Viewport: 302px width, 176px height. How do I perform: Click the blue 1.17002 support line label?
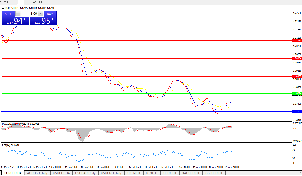point(297,112)
